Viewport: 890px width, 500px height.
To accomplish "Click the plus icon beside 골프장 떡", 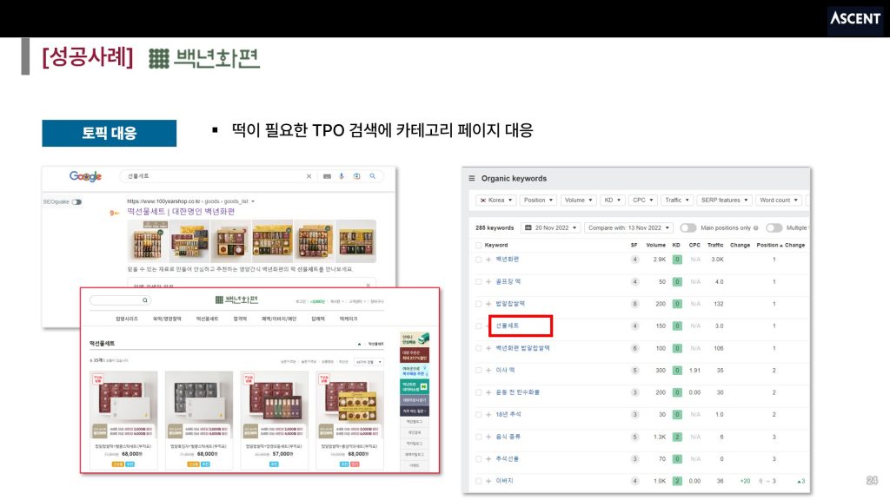I will (488, 282).
